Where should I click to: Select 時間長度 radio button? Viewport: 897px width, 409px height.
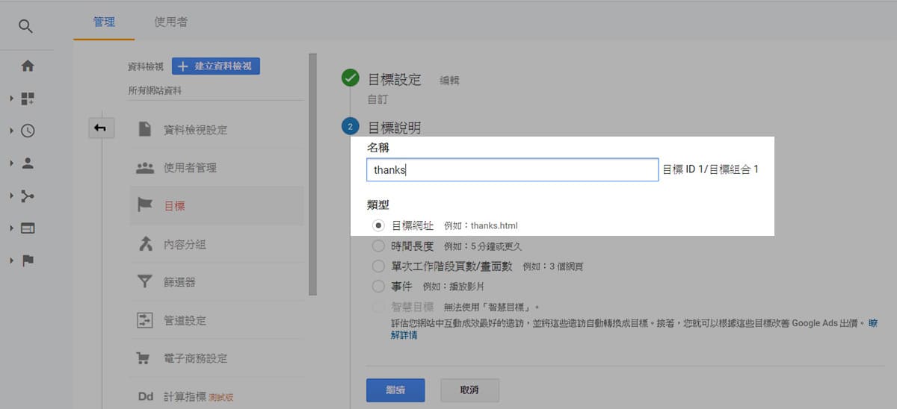point(378,246)
